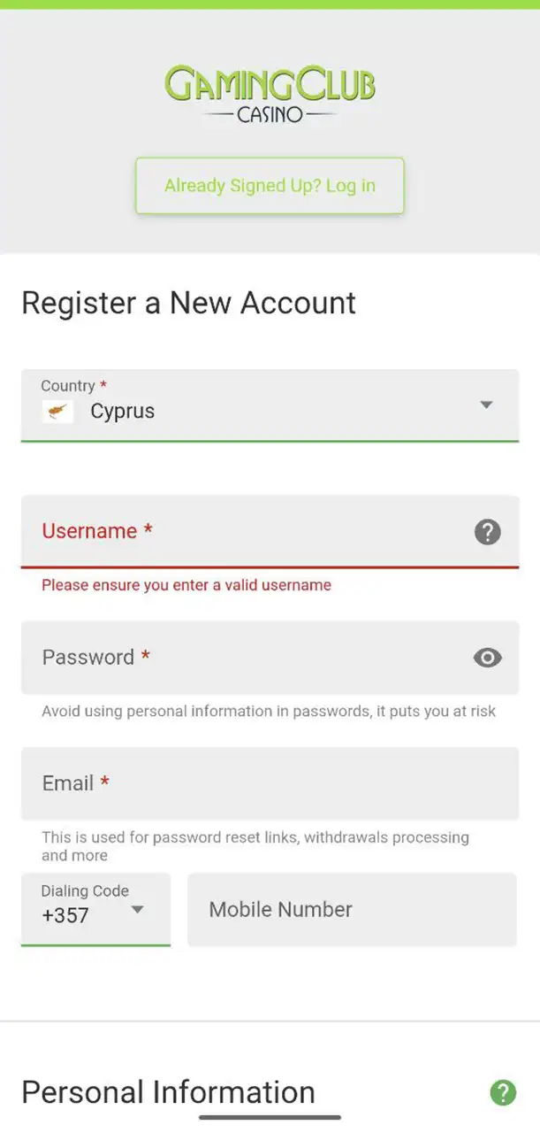Open the Username help question mark
This screenshot has width=540, height=1133.
click(x=487, y=532)
